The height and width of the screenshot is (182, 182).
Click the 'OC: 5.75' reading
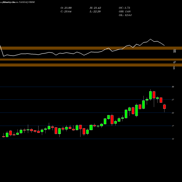(x=124, y=8)
